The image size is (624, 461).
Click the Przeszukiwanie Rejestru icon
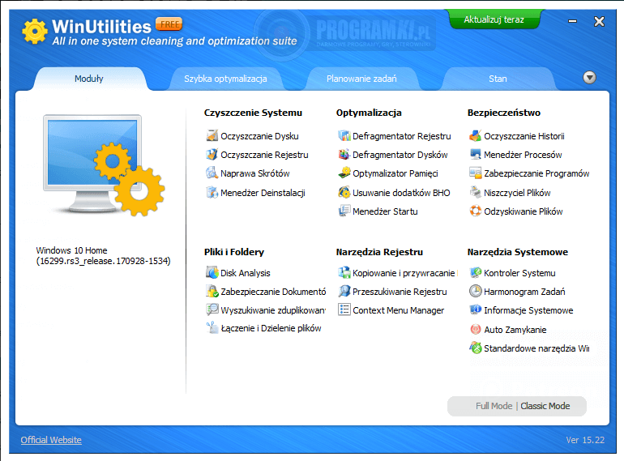point(344,291)
